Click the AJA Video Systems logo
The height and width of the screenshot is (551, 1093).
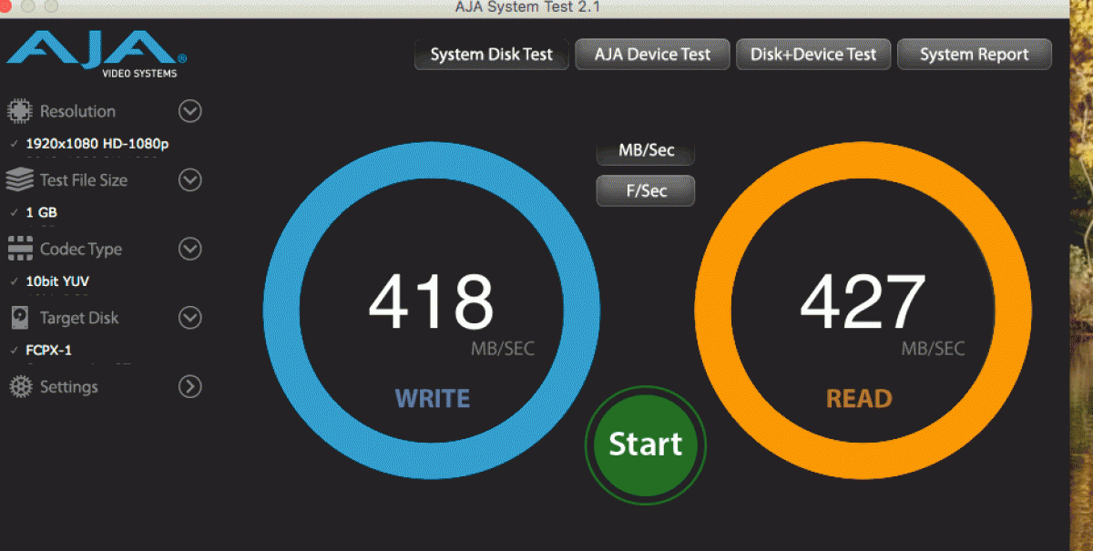[97, 54]
